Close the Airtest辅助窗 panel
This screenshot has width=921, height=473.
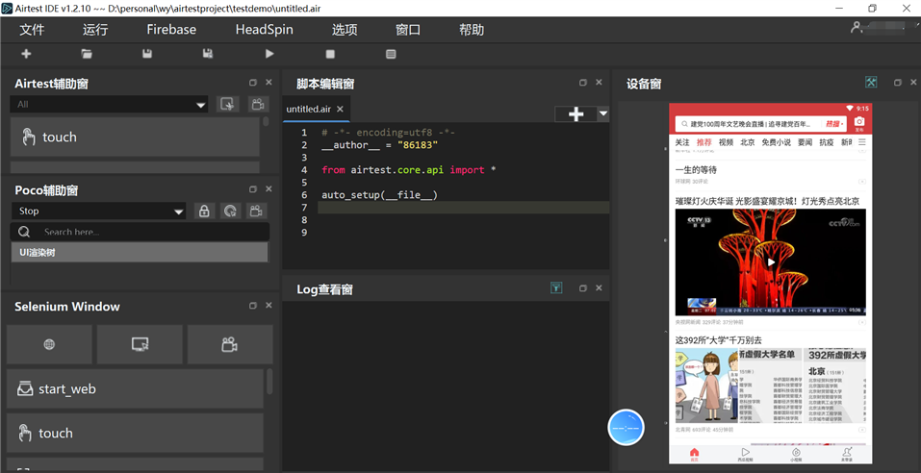pyautogui.click(x=269, y=83)
